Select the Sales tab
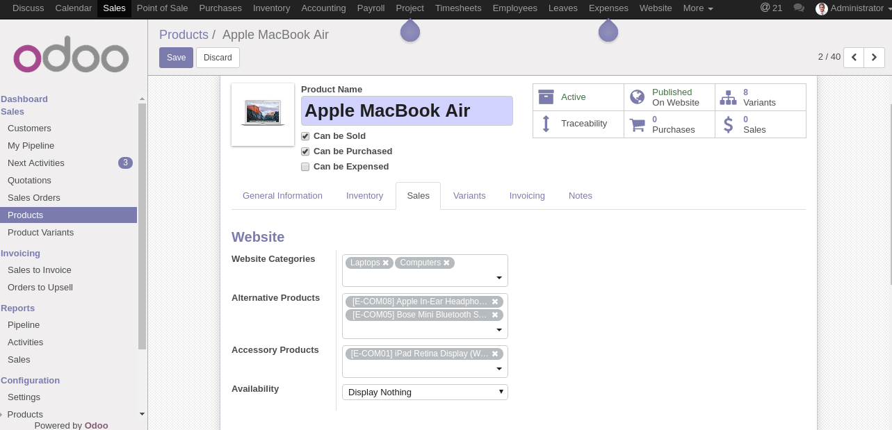The height and width of the screenshot is (430, 892). [418, 196]
